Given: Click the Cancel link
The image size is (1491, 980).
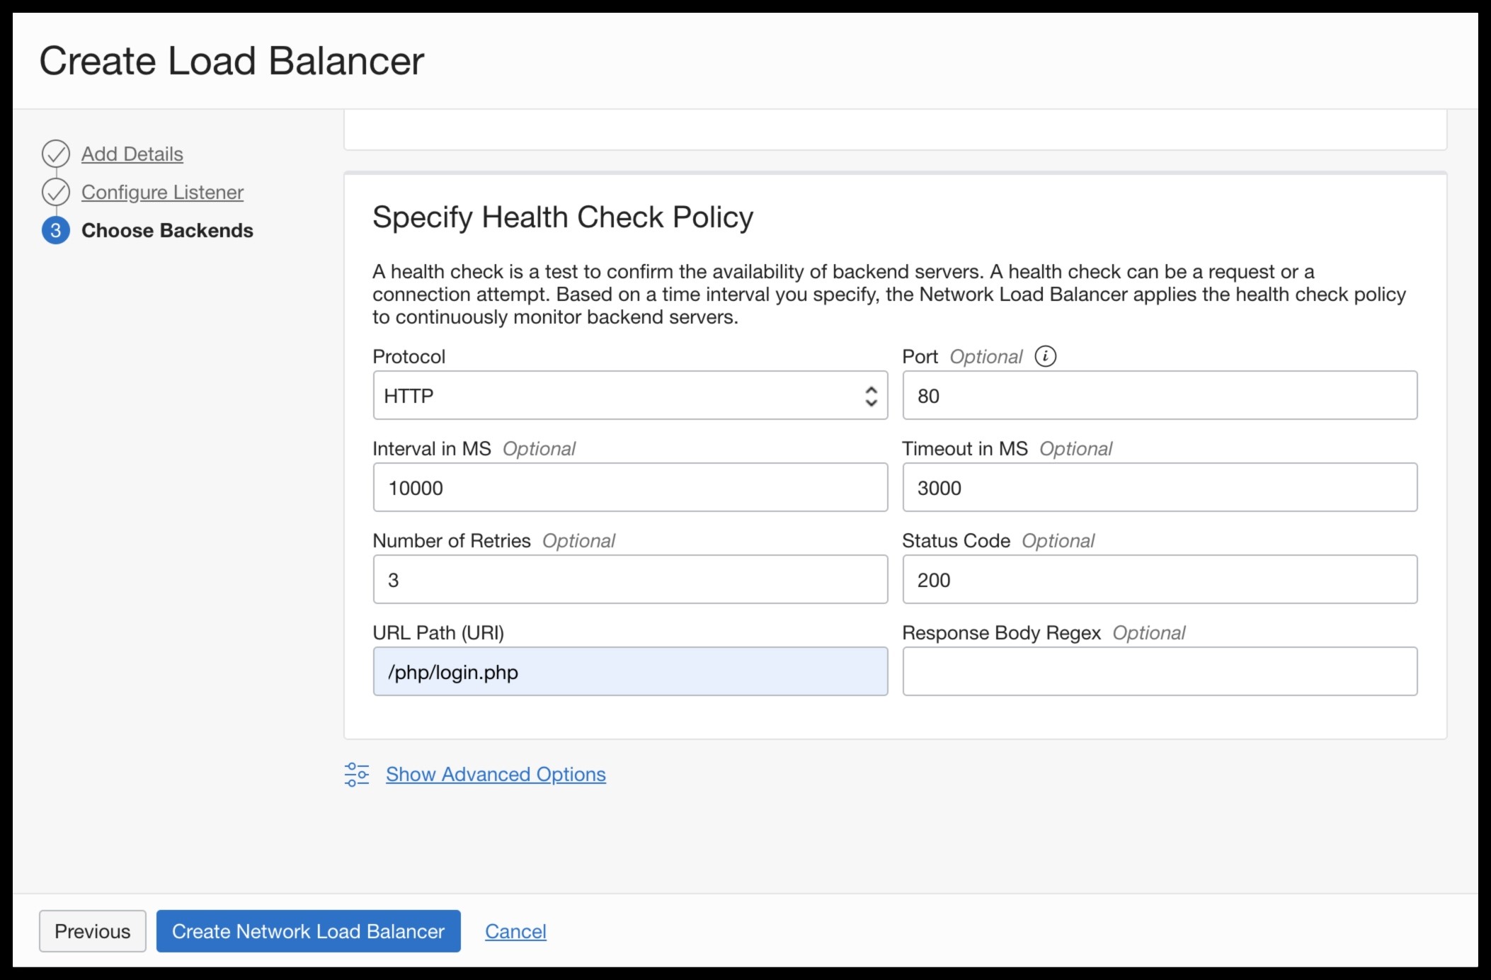Looking at the screenshot, I should pos(515,931).
